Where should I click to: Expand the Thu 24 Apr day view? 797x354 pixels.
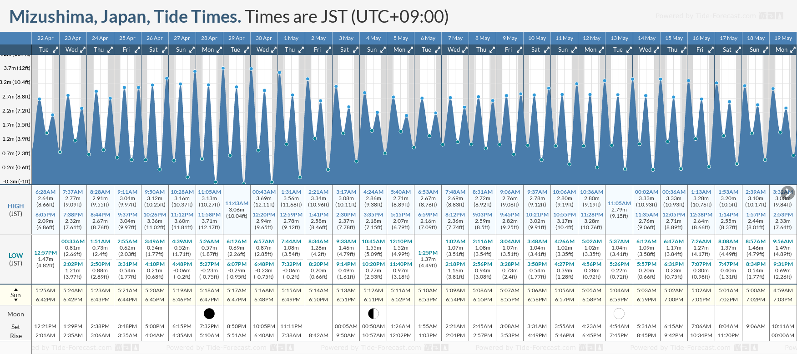110,49
